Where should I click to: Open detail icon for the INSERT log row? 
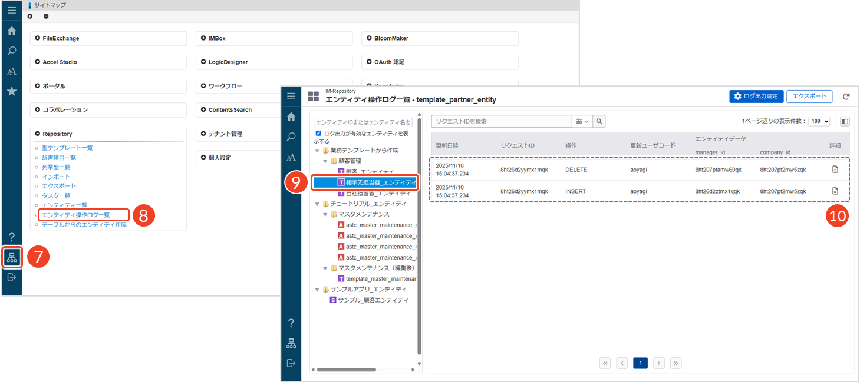(835, 191)
